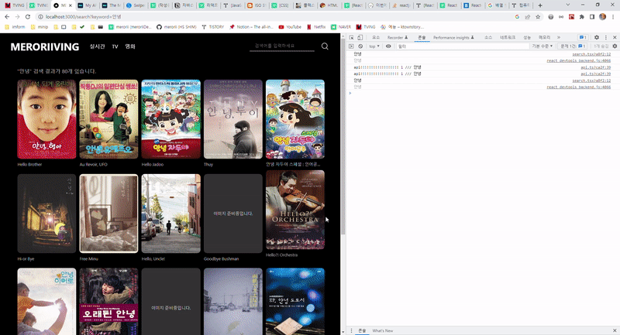Screen dimensions: 620x335
Task: Expand more DevTools tabs with the double chevron
Action: [x=559, y=37]
